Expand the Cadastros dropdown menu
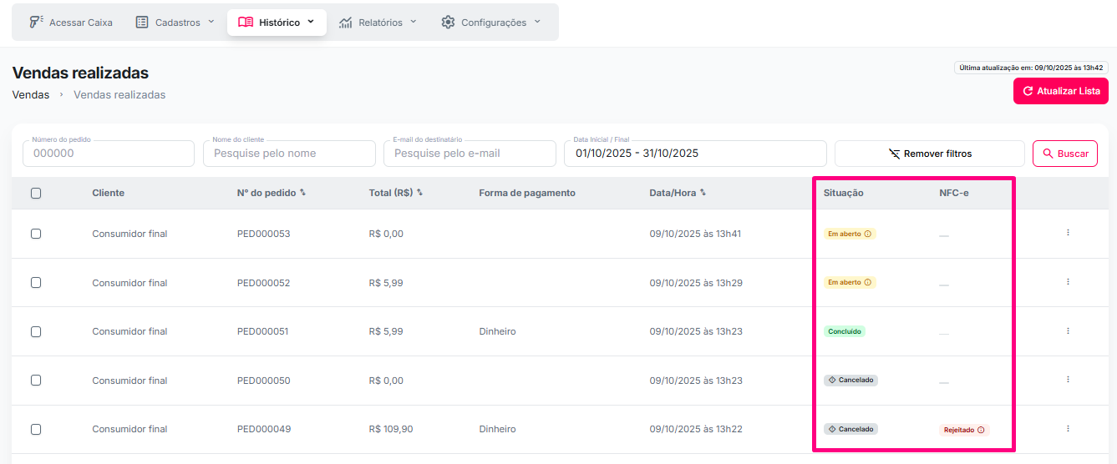The image size is (1117, 464). pos(175,23)
